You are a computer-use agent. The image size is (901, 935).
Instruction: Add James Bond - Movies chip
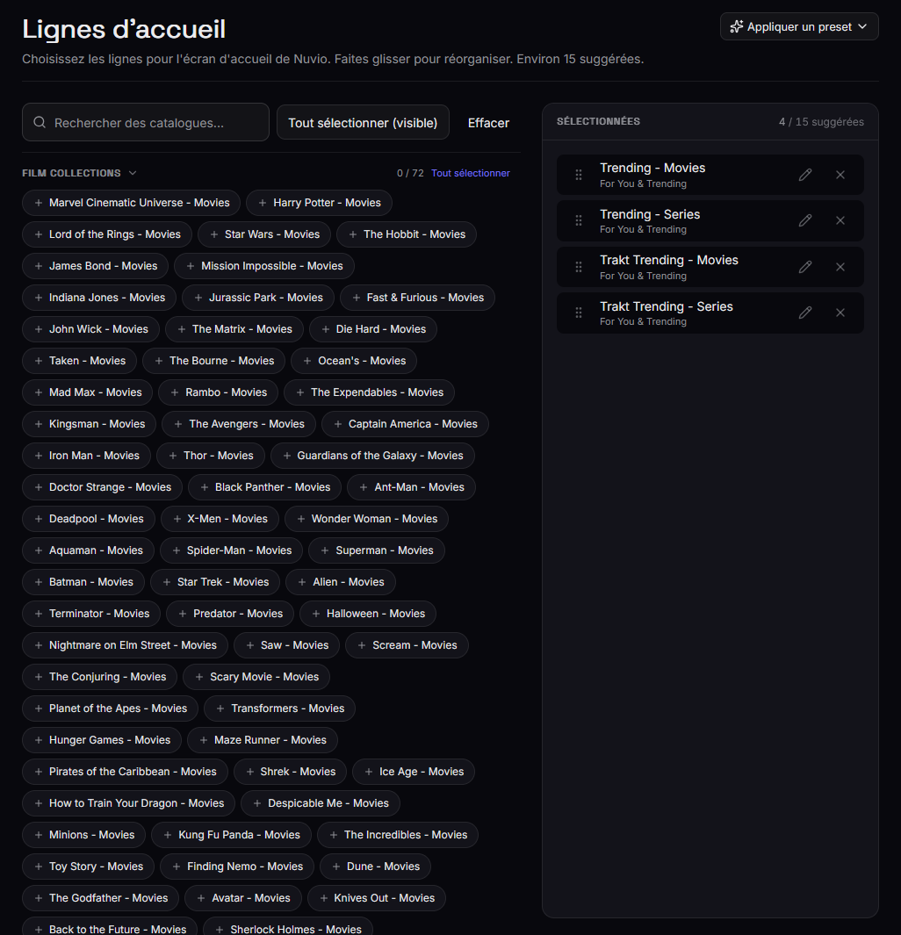pos(96,266)
